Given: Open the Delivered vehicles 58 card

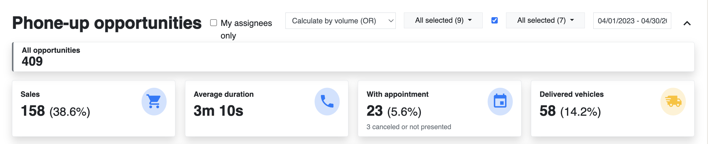Looking at the screenshot, I should pos(613,108).
